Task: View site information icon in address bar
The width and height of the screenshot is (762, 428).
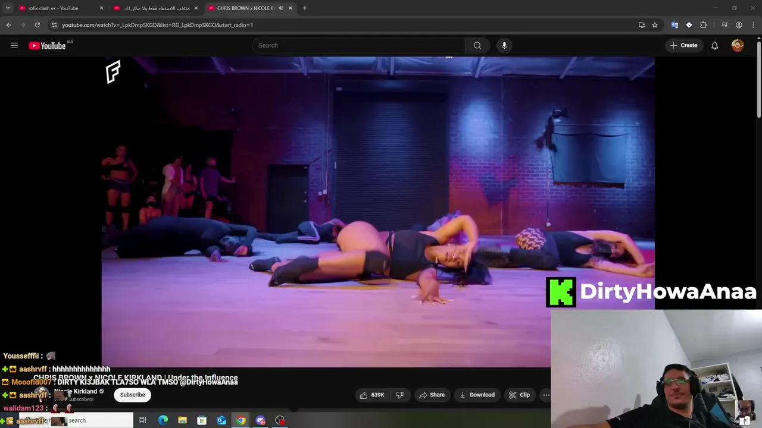Action: tap(54, 25)
